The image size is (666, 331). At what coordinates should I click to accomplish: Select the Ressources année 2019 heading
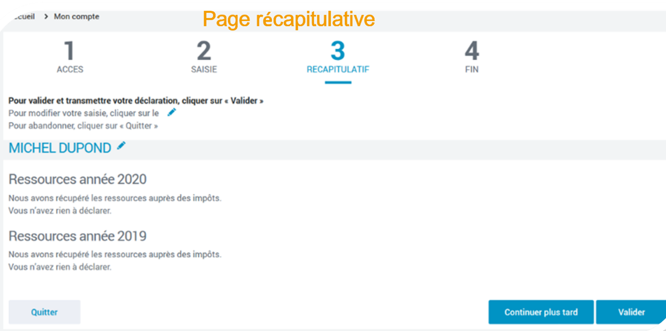pos(77,236)
